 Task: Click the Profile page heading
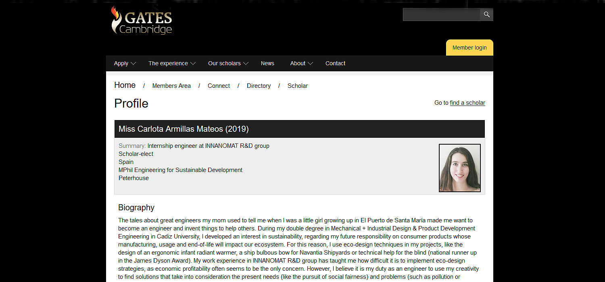tap(131, 104)
